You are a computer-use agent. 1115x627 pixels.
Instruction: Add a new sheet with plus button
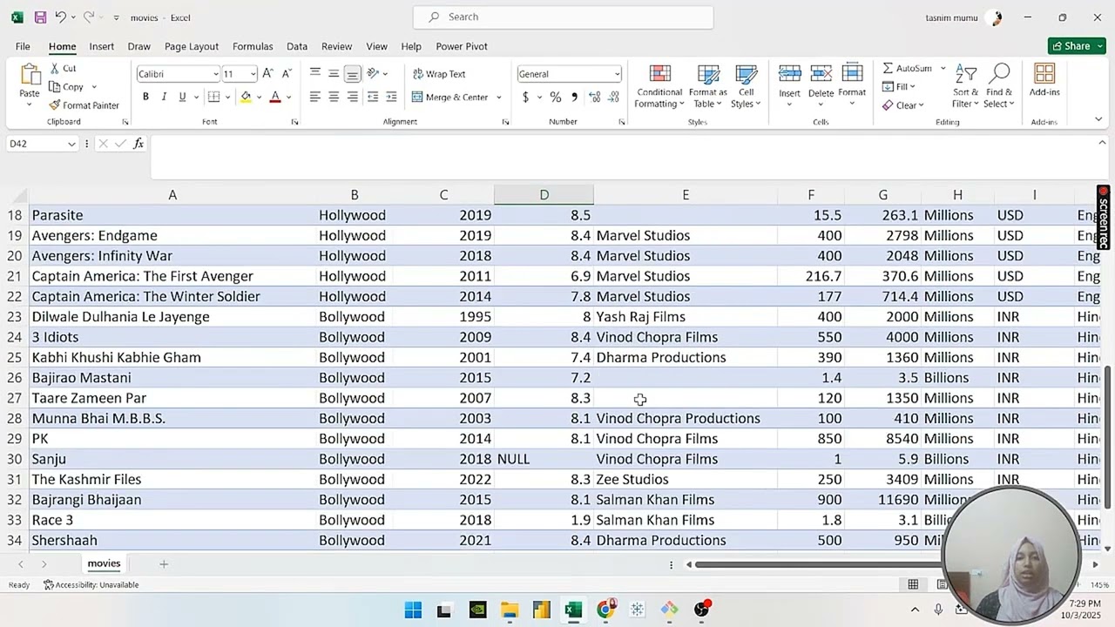click(163, 564)
